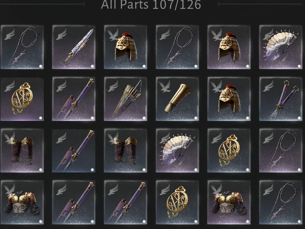This screenshot has width=305, height=229.
Task: Pick folding fan between boots and medallion
Action: pyautogui.click(x=177, y=150)
